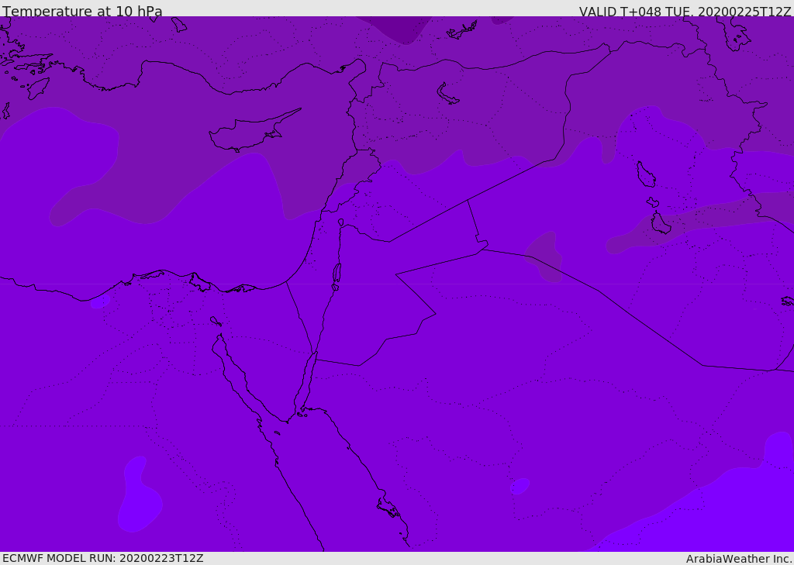The width and height of the screenshot is (794, 565).
Task: Select the 'Temperature at 10 hPa' title text
Action: 82,11
